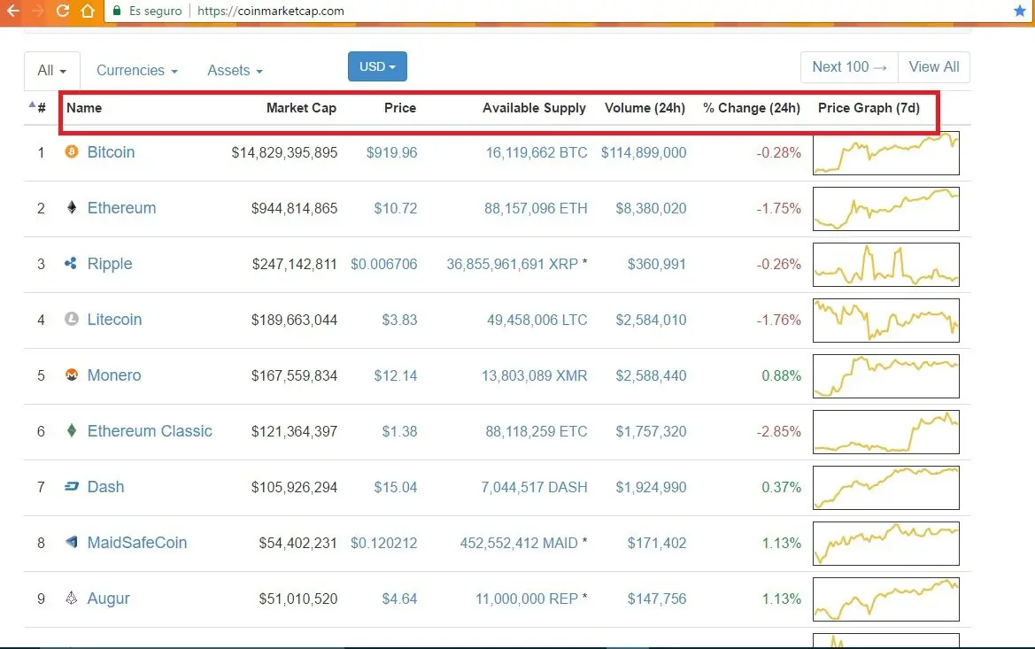Click the MaidSafeCoin logo icon
The width and height of the screenshot is (1035, 649).
coord(72,542)
